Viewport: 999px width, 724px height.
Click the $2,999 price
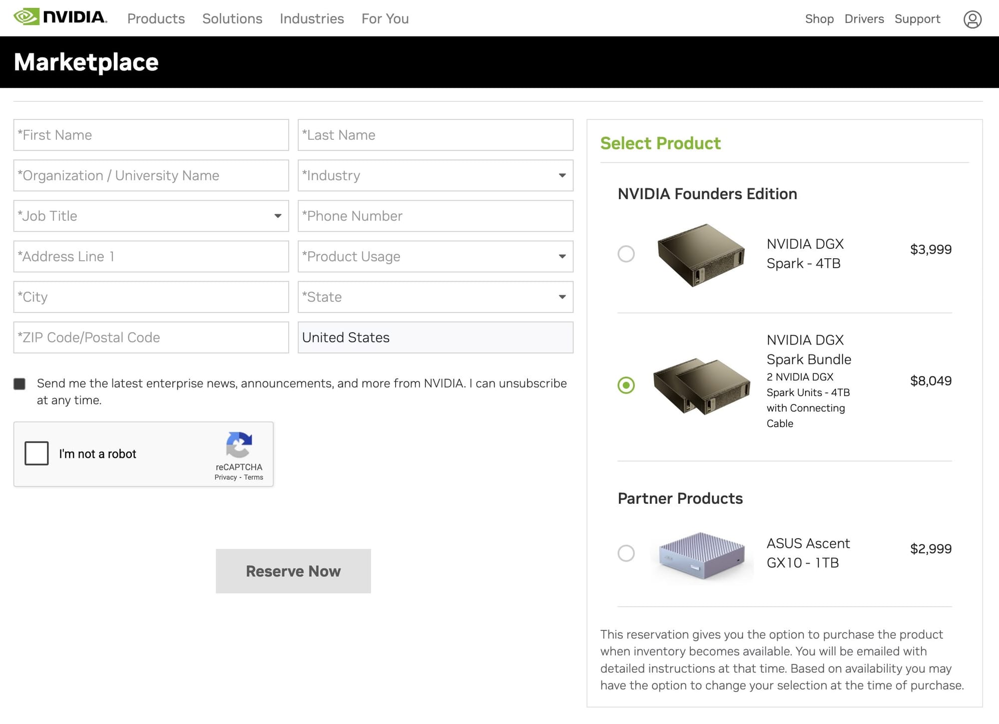[x=931, y=549]
